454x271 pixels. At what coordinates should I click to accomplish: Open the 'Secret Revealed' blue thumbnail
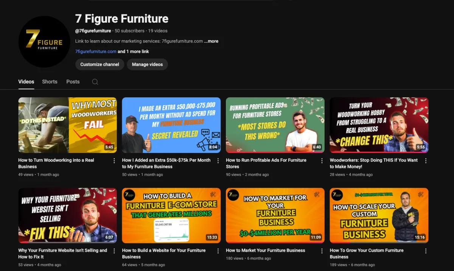(x=171, y=125)
